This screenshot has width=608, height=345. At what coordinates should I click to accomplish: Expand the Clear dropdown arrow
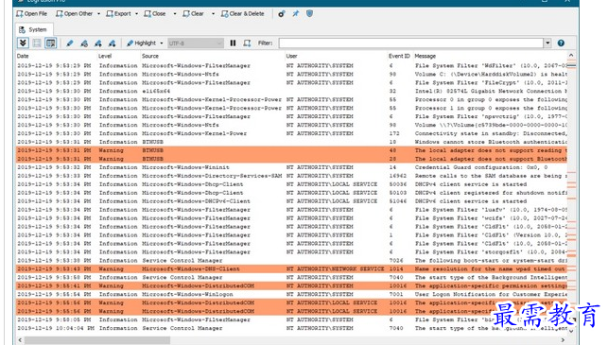pyautogui.click(x=213, y=14)
